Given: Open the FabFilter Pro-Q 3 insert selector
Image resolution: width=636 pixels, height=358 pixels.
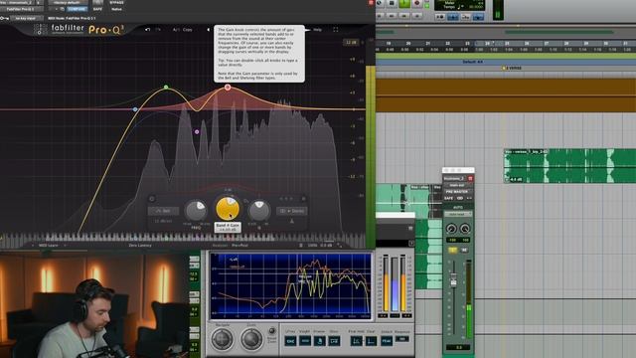Looking at the screenshot, I should pyautogui.click(x=21, y=9).
